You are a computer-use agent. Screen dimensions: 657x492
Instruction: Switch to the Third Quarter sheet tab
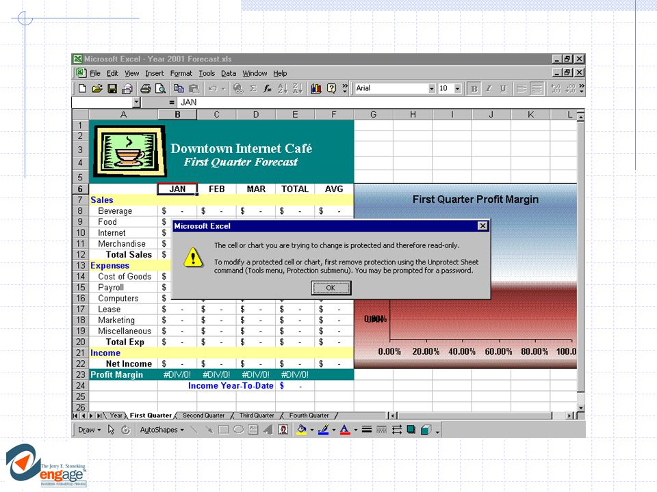pos(257,415)
